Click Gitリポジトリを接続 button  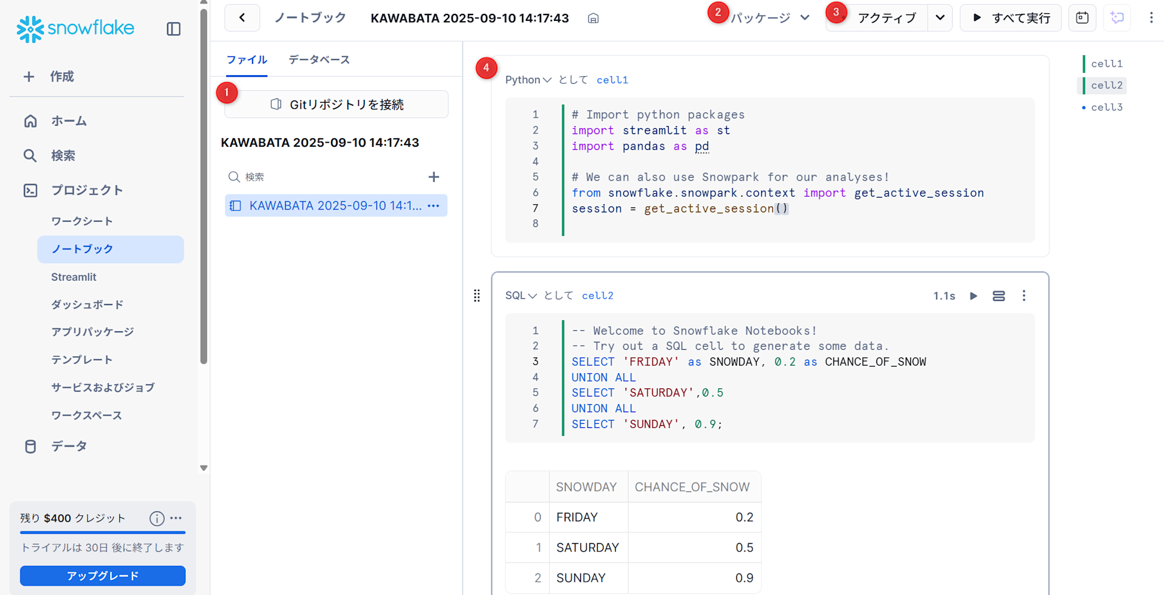click(x=336, y=104)
